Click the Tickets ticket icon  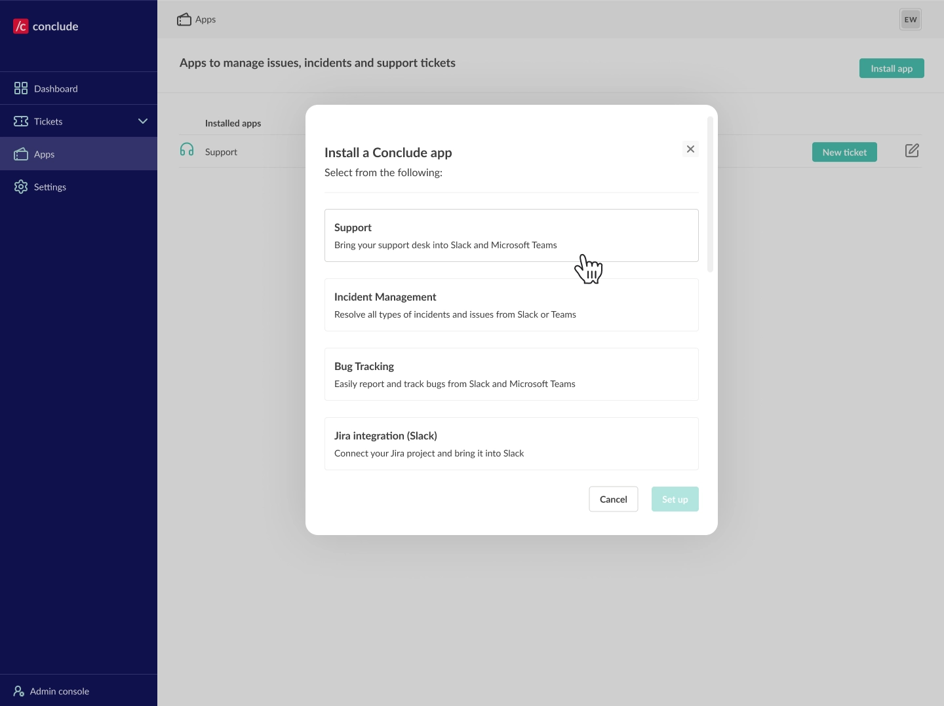[21, 121]
